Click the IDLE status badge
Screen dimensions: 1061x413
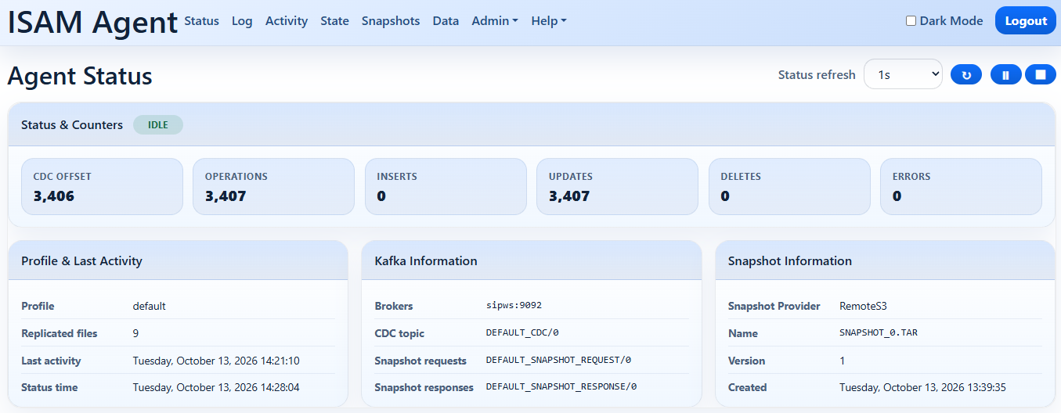tap(158, 125)
